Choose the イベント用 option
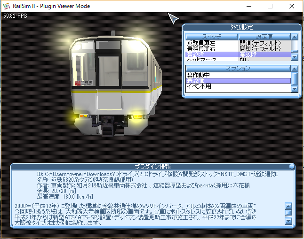 238,86
